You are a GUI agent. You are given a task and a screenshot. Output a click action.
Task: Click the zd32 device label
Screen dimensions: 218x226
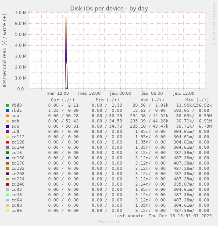pos(17,190)
